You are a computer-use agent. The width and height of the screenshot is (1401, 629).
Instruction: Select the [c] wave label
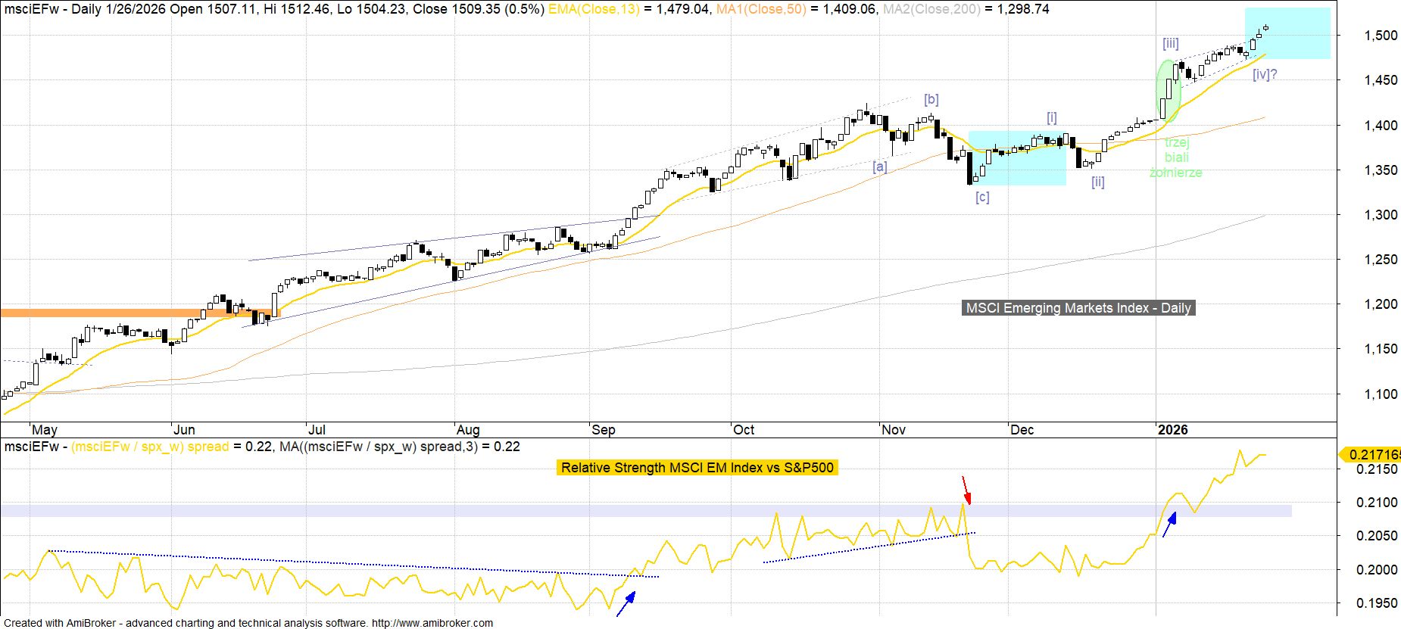[x=982, y=198]
